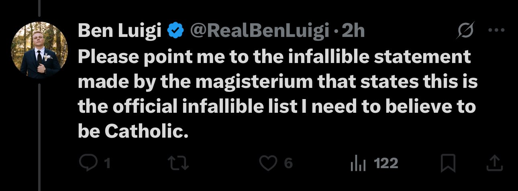
Task: Click the Grok explain icon
Action: coord(465,31)
